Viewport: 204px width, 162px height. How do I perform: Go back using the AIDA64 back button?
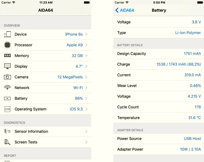(125, 10)
